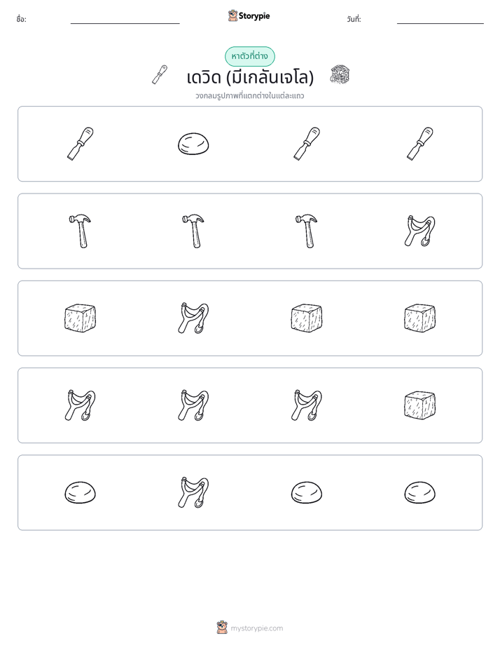Click the middle hammer in row two
The image size is (500, 648).
click(x=193, y=231)
